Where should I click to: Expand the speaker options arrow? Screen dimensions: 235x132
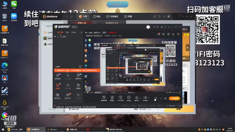pos(149,98)
